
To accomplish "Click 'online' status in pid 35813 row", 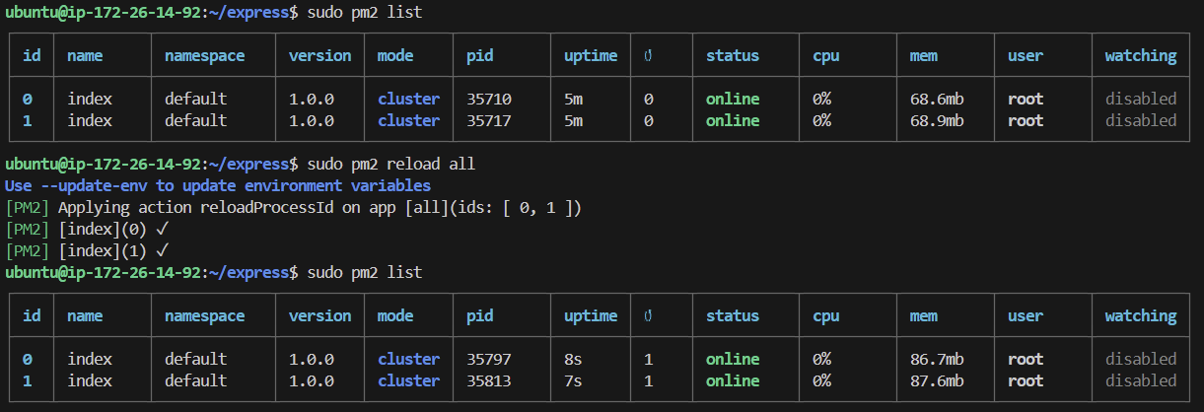I will (733, 380).
